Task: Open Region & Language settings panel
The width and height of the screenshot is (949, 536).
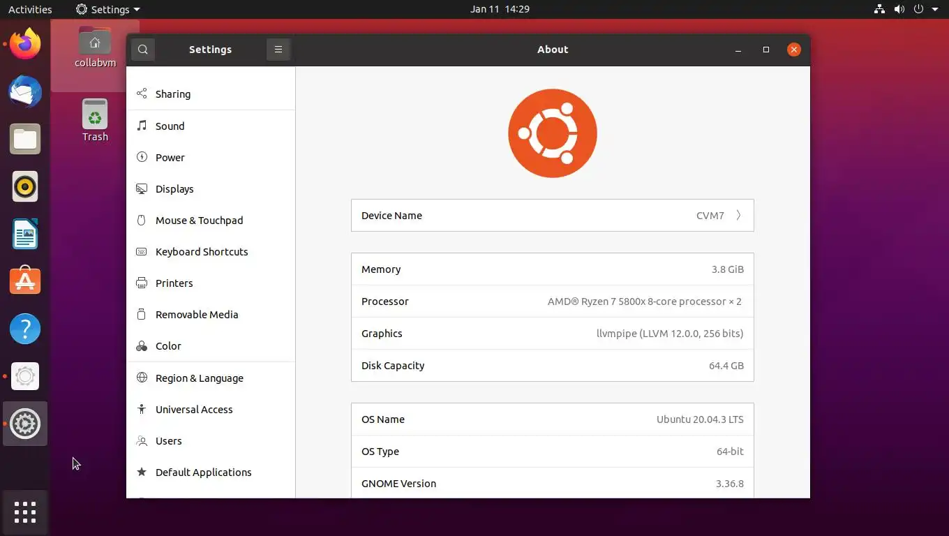Action: click(211, 378)
